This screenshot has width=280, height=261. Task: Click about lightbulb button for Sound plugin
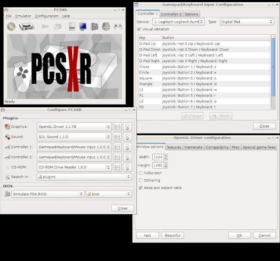[127, 137]
